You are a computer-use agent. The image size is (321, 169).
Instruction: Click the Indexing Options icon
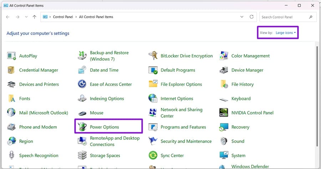click(82, 98)
